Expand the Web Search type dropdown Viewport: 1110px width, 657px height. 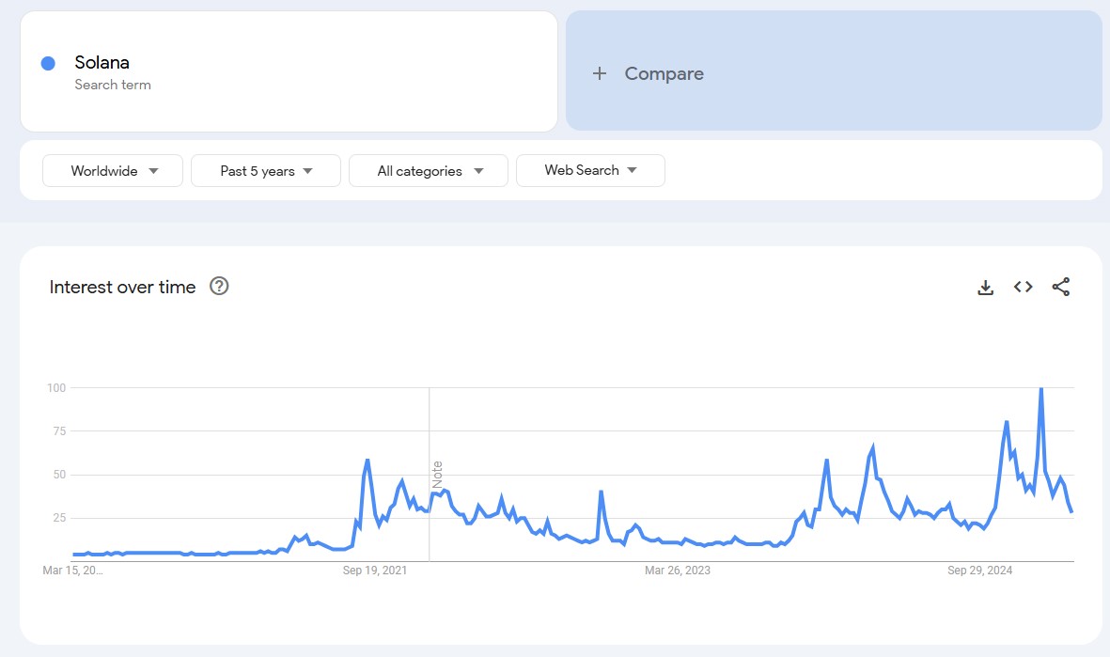pyautogui.click(x=590, y=170)
